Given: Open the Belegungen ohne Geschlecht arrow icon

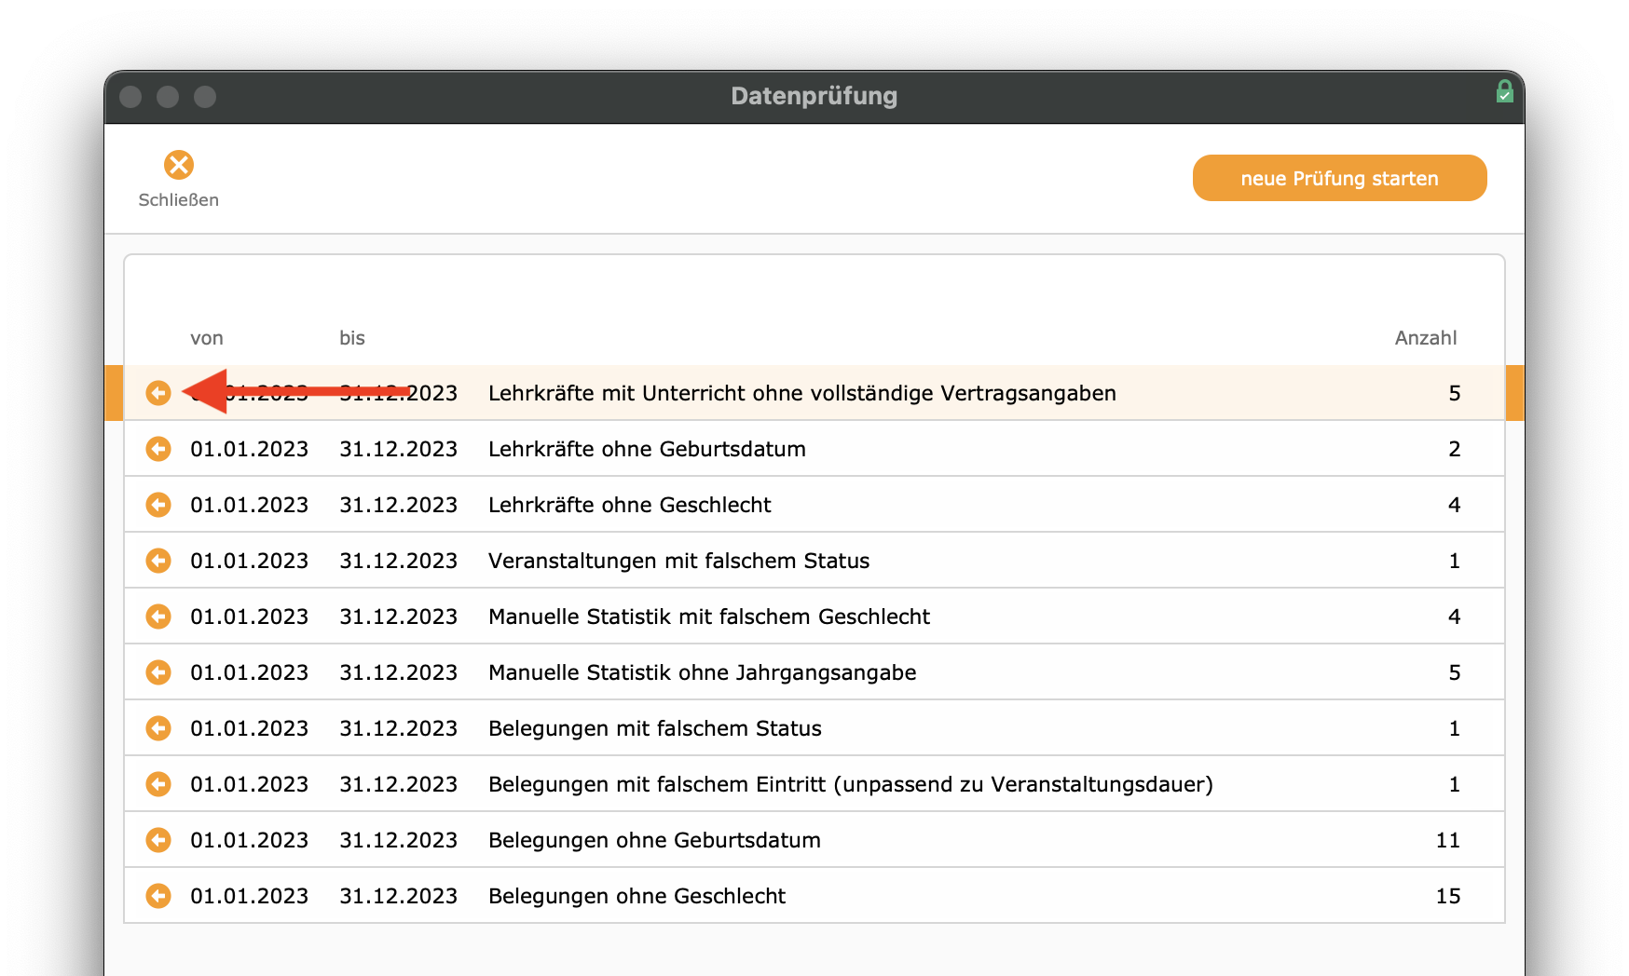Looking at the screenshot, I should 158,895.
